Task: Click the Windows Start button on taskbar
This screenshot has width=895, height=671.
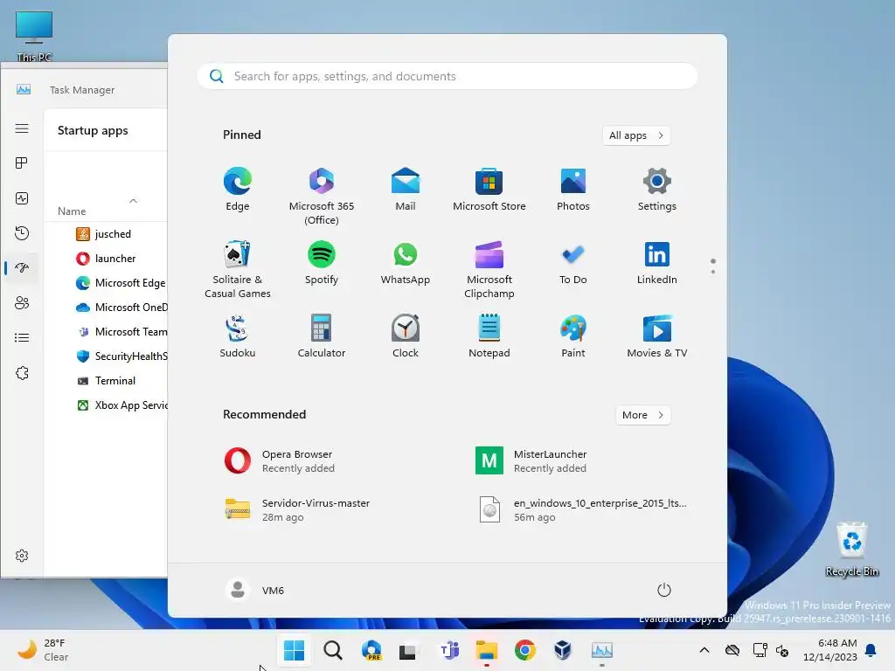Action: tap(294, 650)
